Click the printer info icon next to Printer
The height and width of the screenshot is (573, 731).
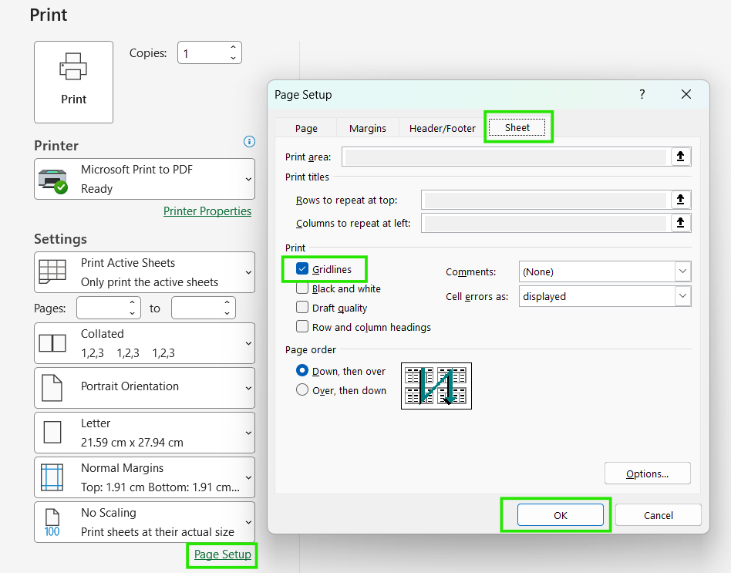[x=249, y=142]
